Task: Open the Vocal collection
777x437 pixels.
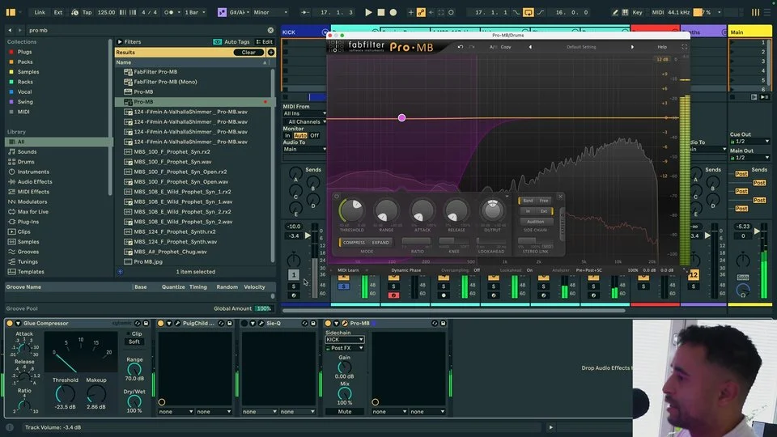Action: point(24,91)
